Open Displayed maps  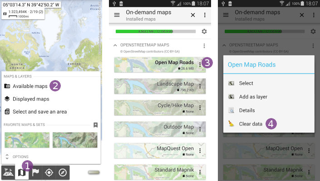coord(26,99)
